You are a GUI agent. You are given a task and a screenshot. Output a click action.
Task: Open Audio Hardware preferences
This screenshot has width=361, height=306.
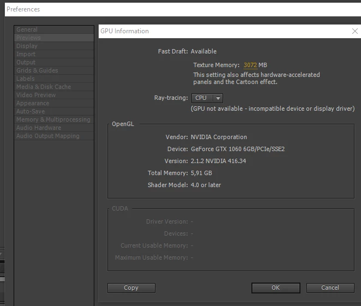[54, 128]
